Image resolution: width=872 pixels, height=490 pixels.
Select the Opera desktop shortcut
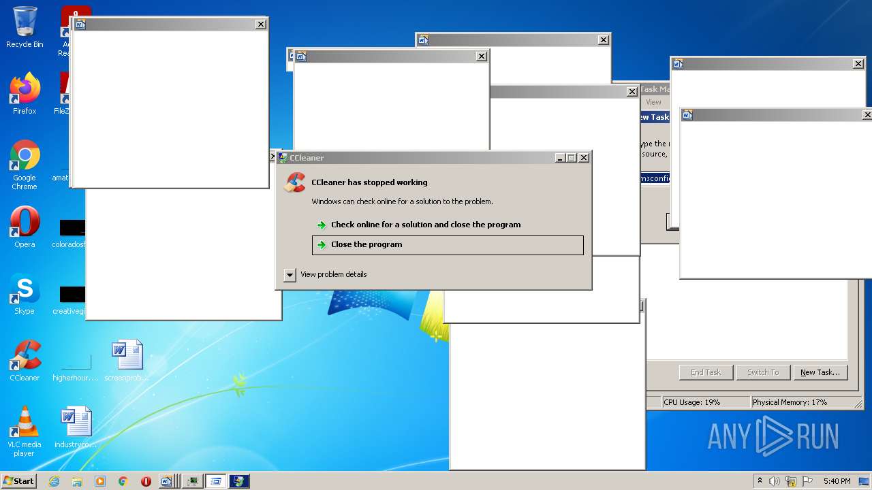[25, 227]
